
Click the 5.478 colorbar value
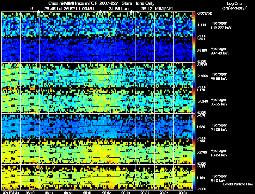coord(201,116)
